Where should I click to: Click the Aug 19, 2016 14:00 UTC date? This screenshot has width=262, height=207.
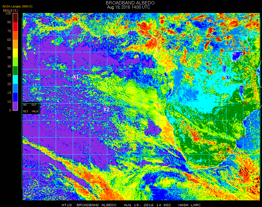pos(129,7)
